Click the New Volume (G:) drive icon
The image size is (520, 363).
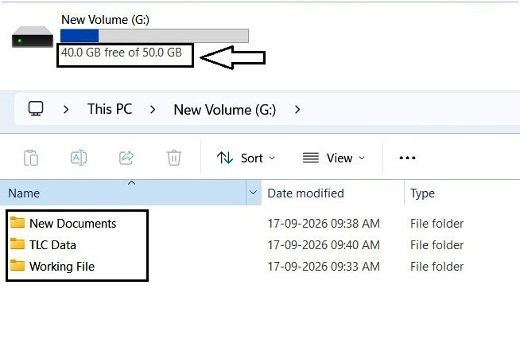[x=32, y=37]
